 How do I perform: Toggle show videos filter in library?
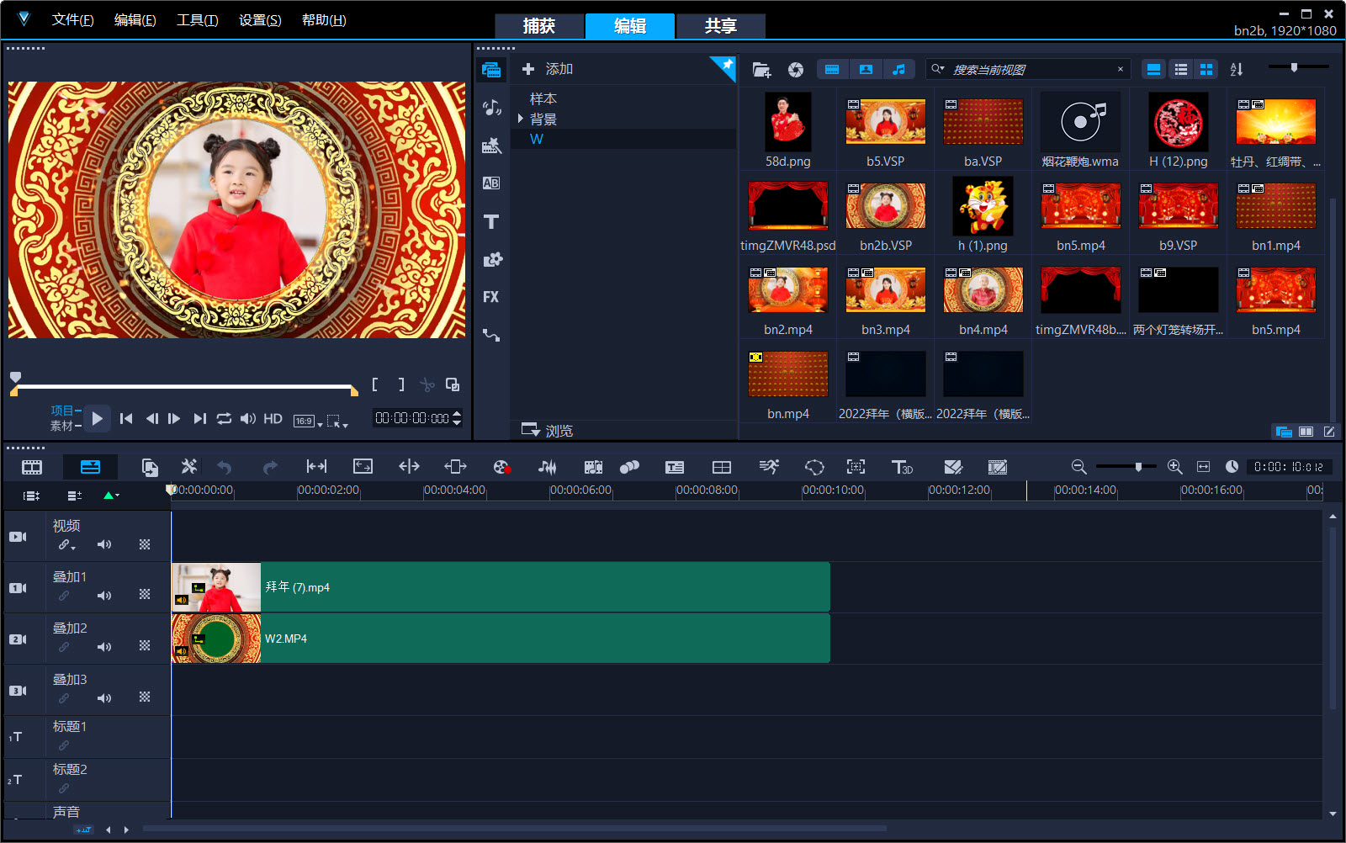pyautogui.click(x=832, y=69)
